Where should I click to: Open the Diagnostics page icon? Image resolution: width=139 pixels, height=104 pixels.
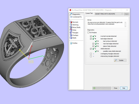71,14
